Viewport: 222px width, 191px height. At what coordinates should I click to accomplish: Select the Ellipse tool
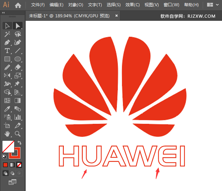point(18,59)
